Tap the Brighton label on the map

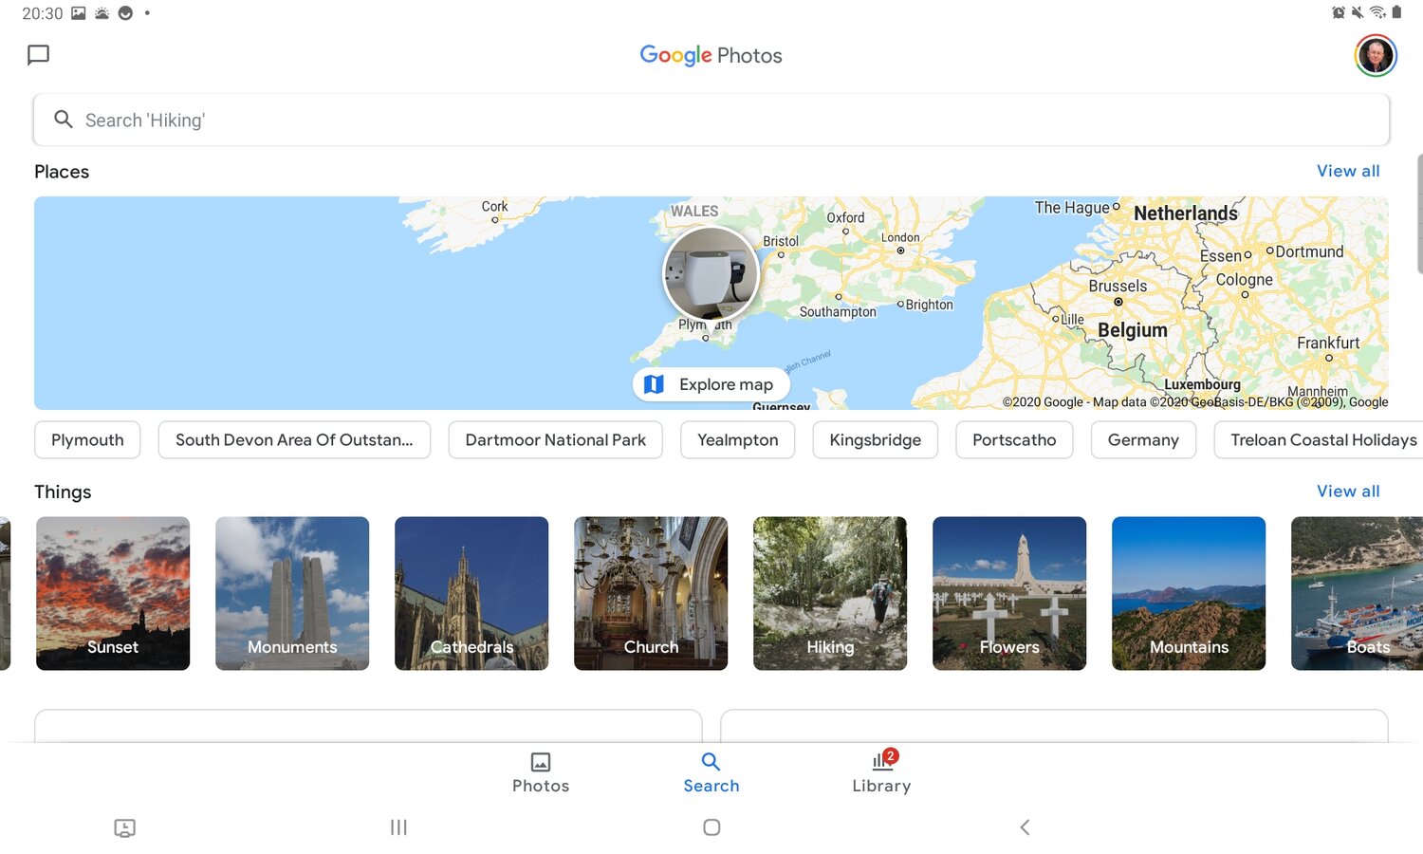pos(929,305)
